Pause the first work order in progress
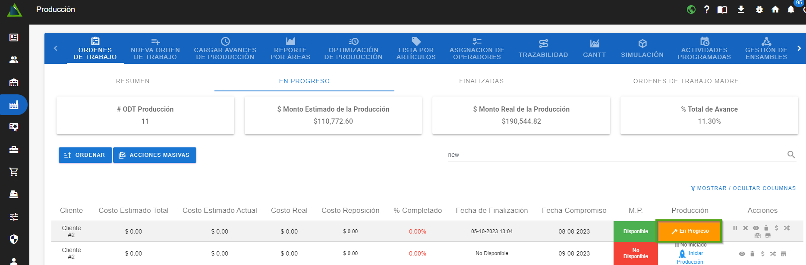The height and width of the screenshot is (265, 806). click(x=735, y=228)
